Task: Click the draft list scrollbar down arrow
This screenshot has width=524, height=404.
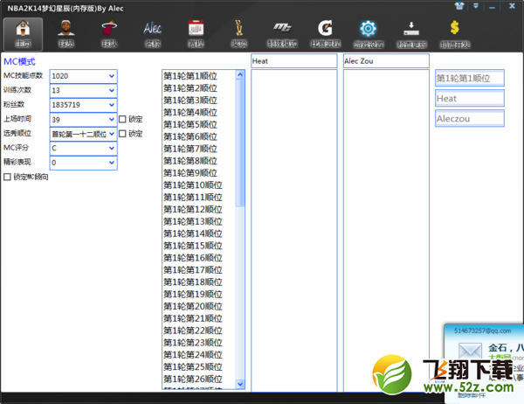Action: (x=240, y=384)
